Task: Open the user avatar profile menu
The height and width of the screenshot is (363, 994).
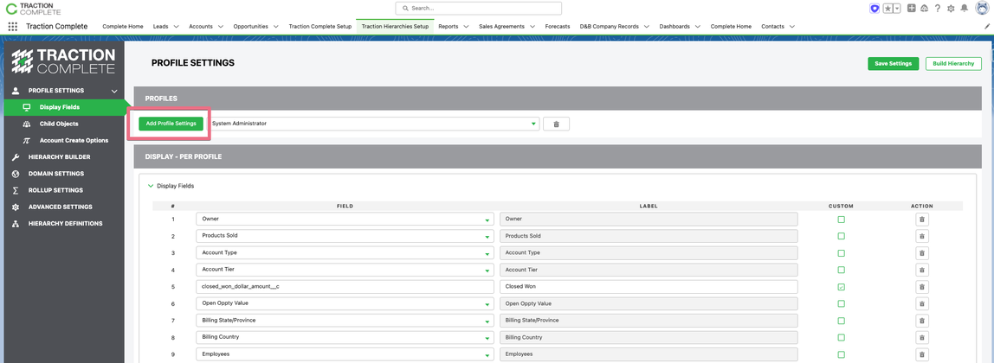Action: coord(981,9)
